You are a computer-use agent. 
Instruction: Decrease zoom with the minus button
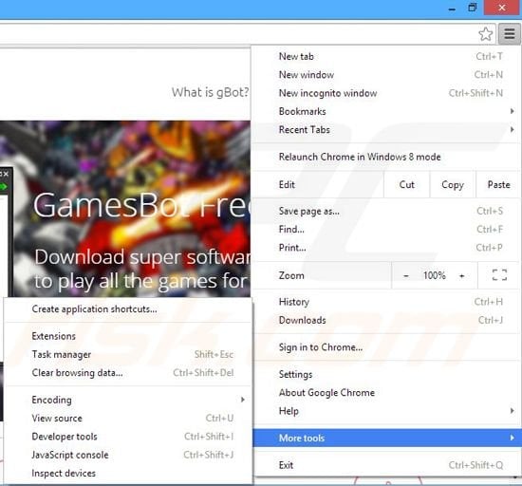point(406,275)
